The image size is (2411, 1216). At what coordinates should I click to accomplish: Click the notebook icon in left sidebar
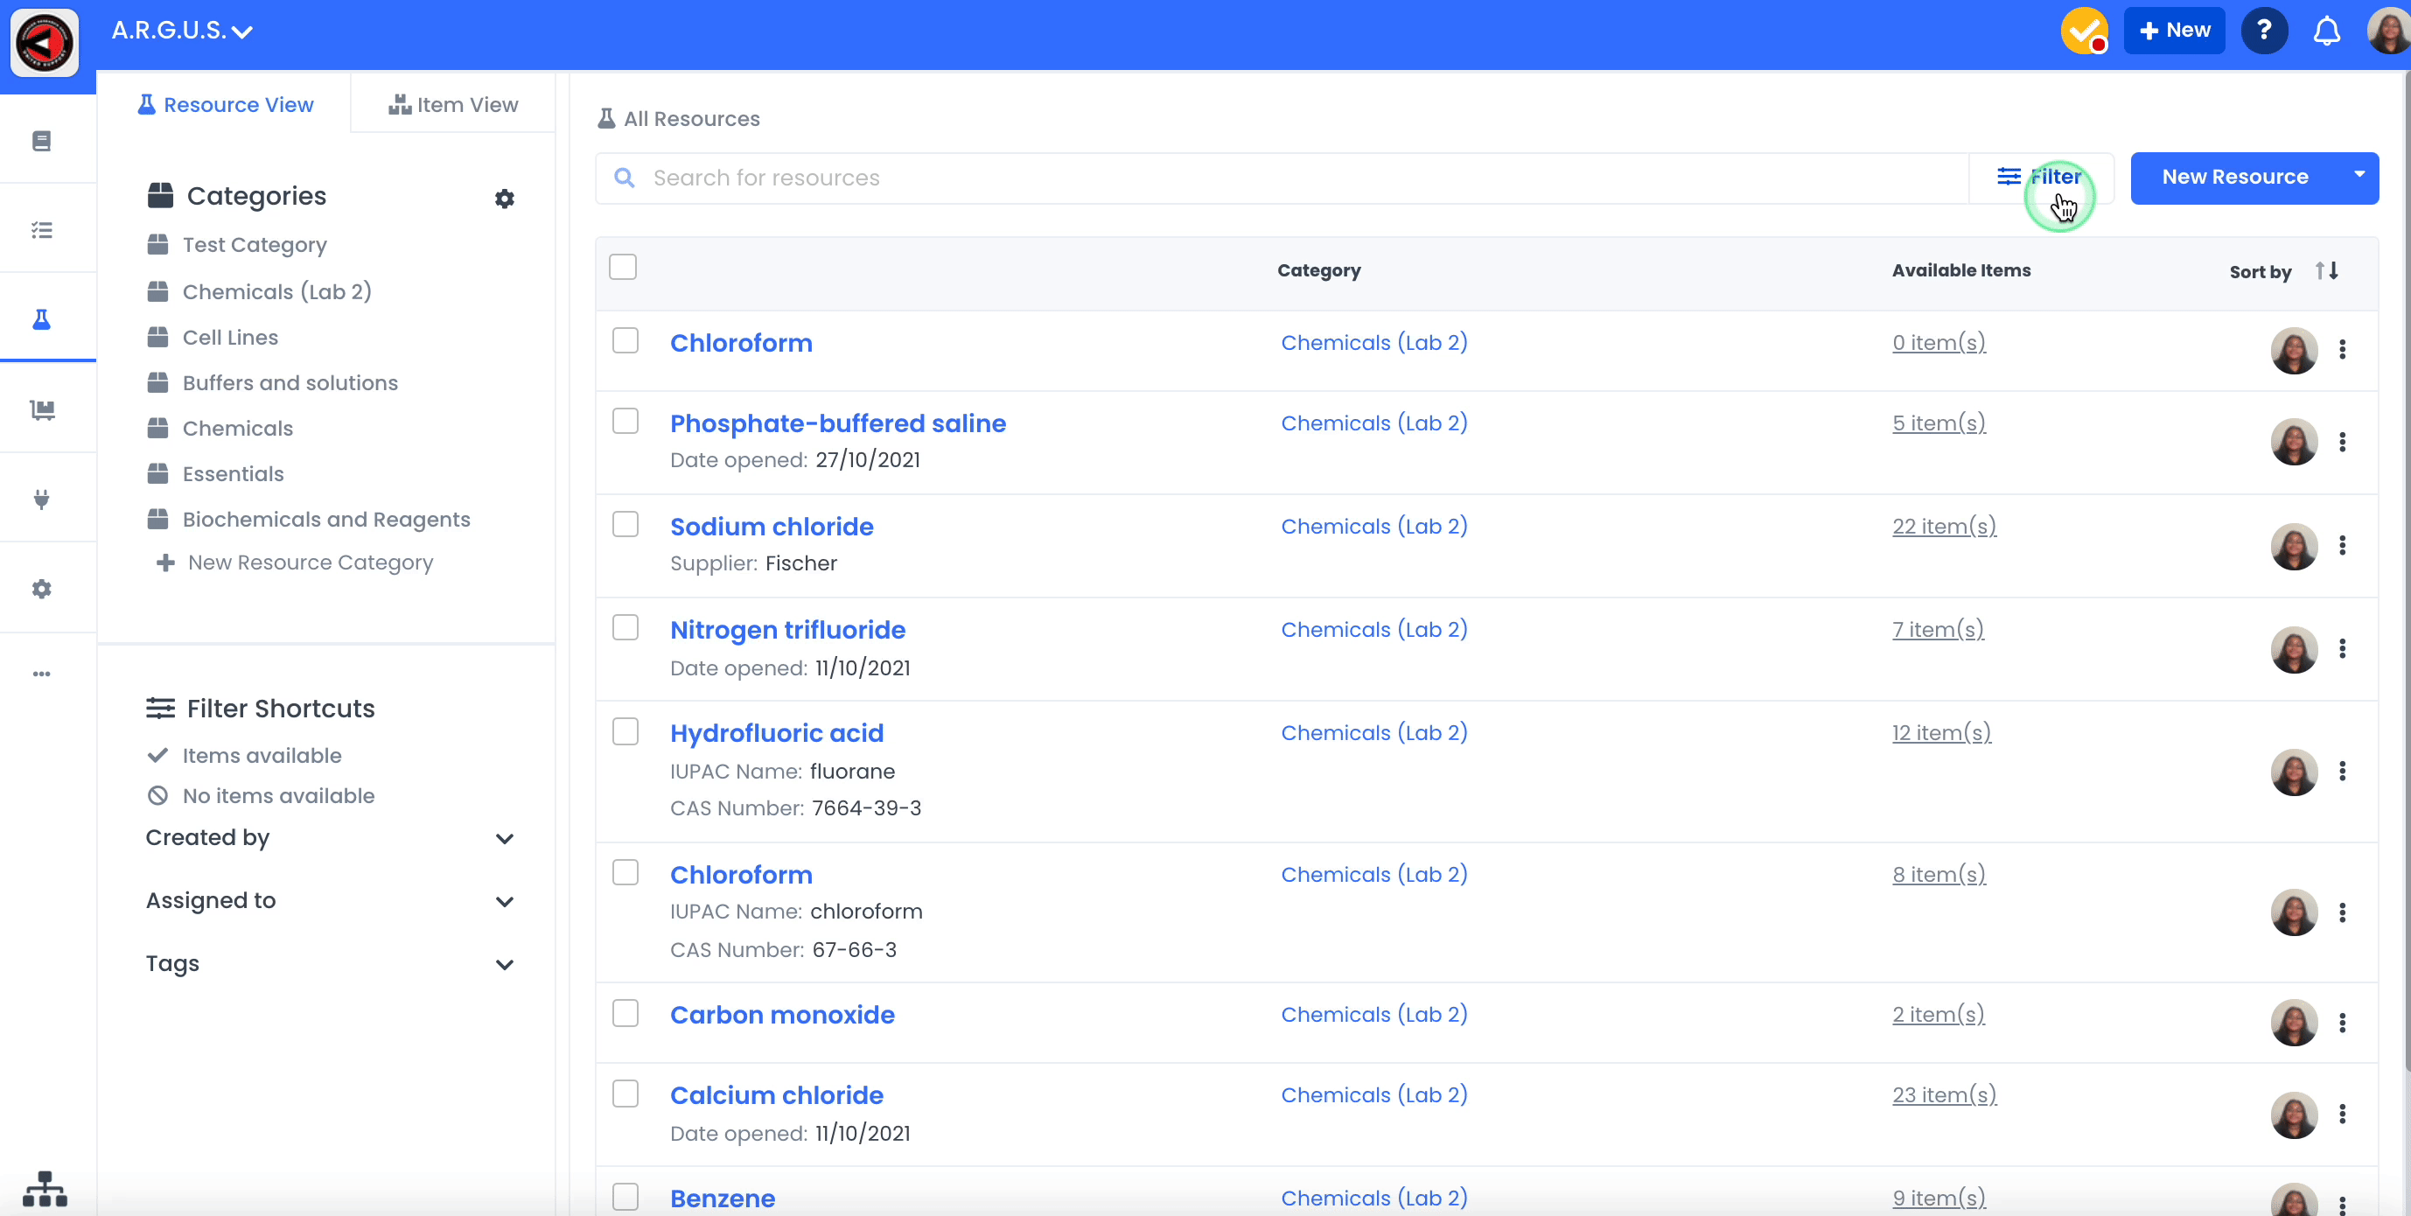pos(41,141)
